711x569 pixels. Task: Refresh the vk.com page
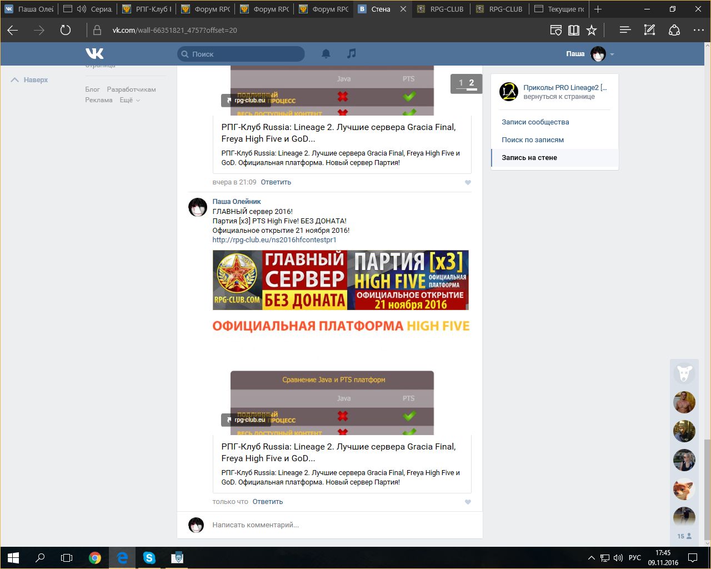point(66,30)
